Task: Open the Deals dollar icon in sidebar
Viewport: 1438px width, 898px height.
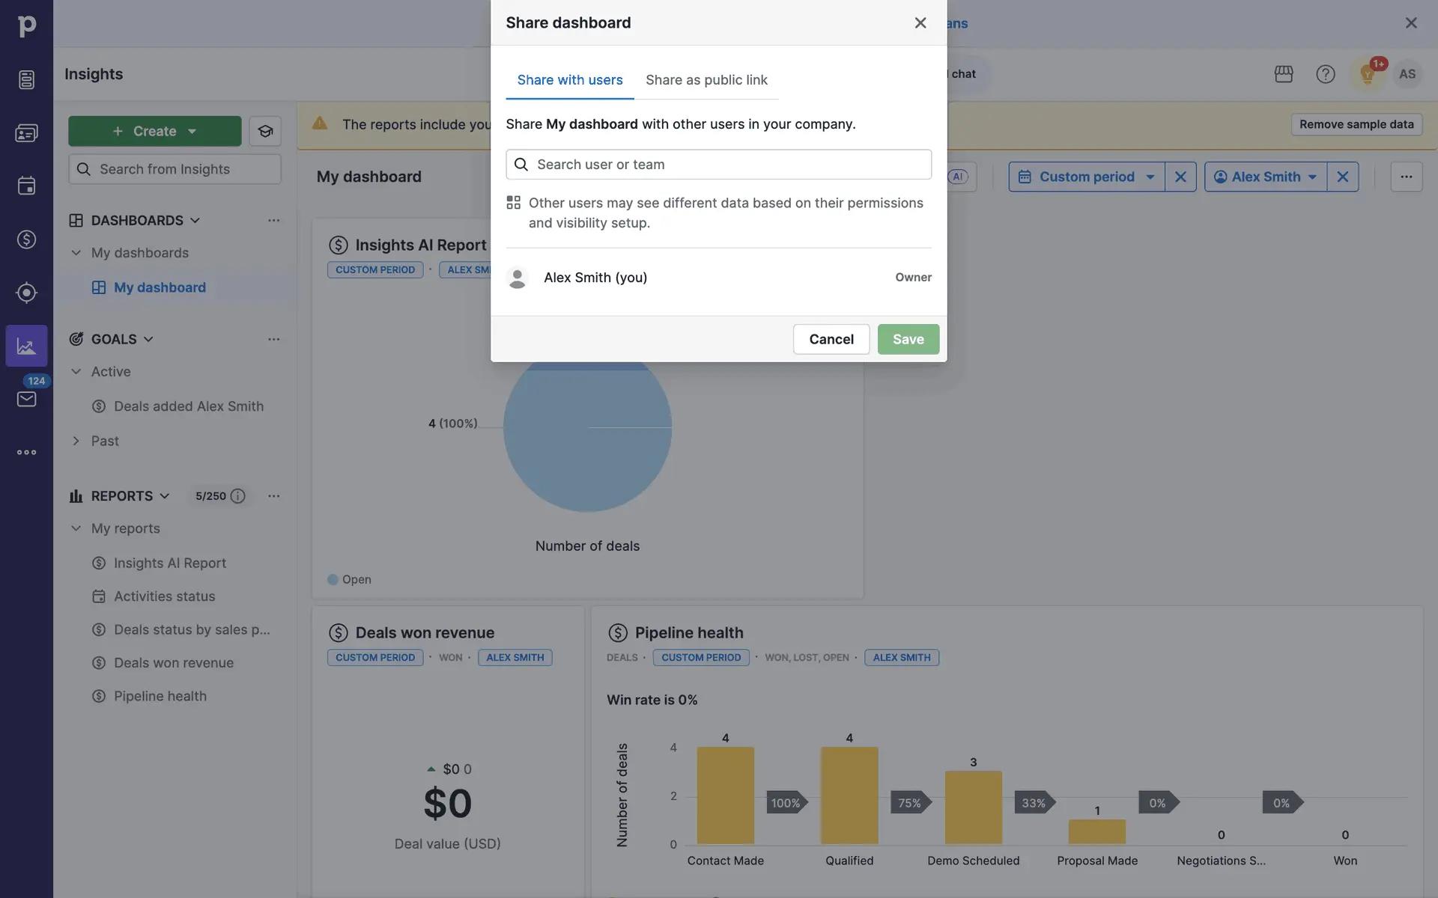Action: [26, 239]
